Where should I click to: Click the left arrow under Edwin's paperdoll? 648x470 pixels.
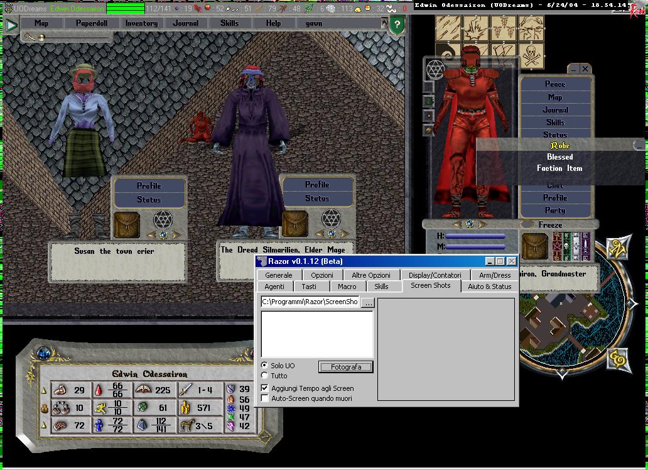click(458, 224)
